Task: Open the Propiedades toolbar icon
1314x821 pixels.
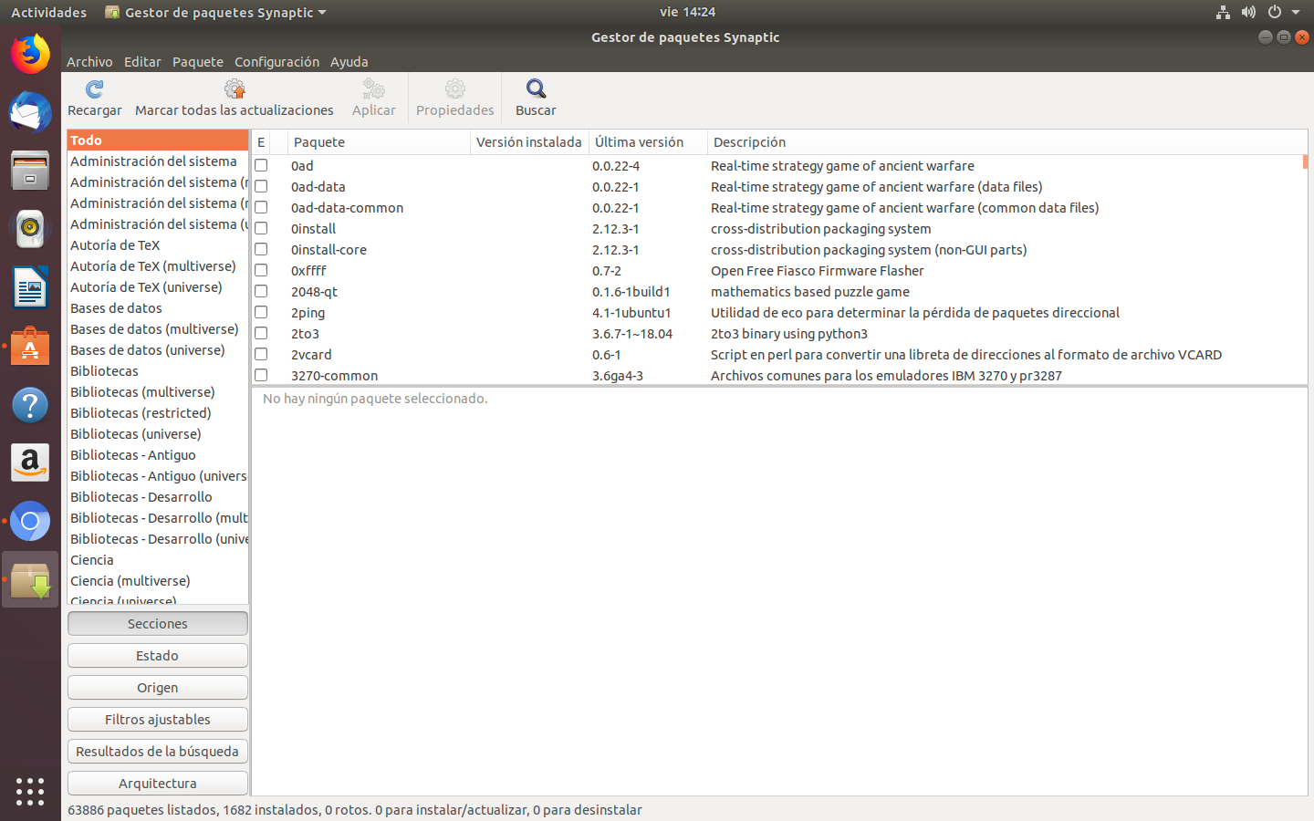Action: 454,89
